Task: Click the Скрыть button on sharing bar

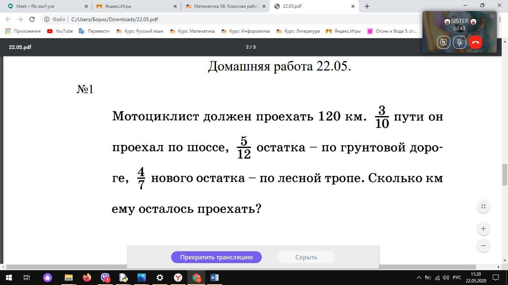Action: pos(306,257)
